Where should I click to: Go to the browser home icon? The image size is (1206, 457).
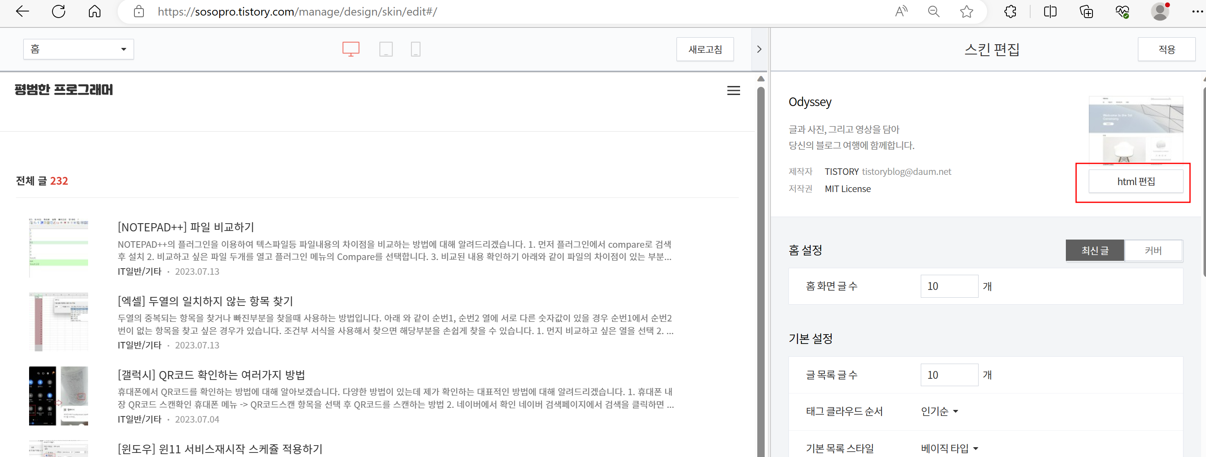click(95, 12)
